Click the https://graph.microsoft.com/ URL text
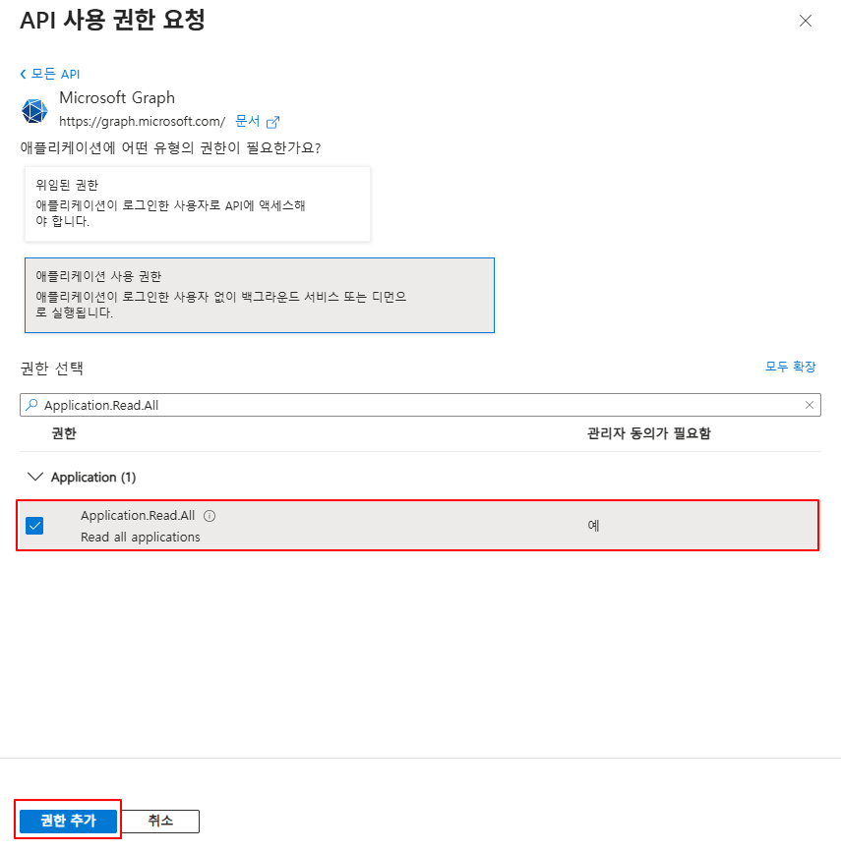This screenshot has width=841, height=852. click(142, 121)
